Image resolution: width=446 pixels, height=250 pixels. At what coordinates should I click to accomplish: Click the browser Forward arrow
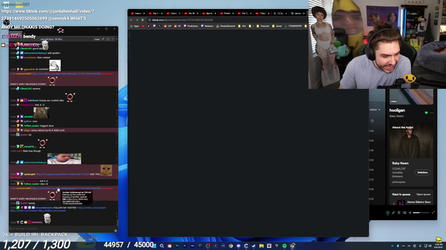(137, 20)
